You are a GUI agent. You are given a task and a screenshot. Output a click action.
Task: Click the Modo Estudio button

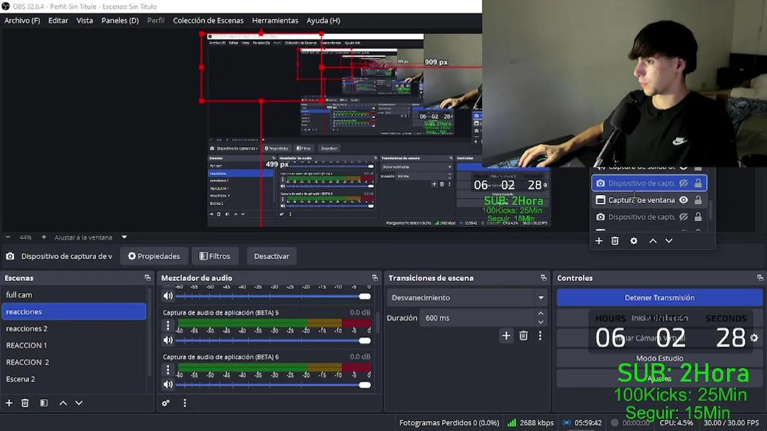(659, 358)
